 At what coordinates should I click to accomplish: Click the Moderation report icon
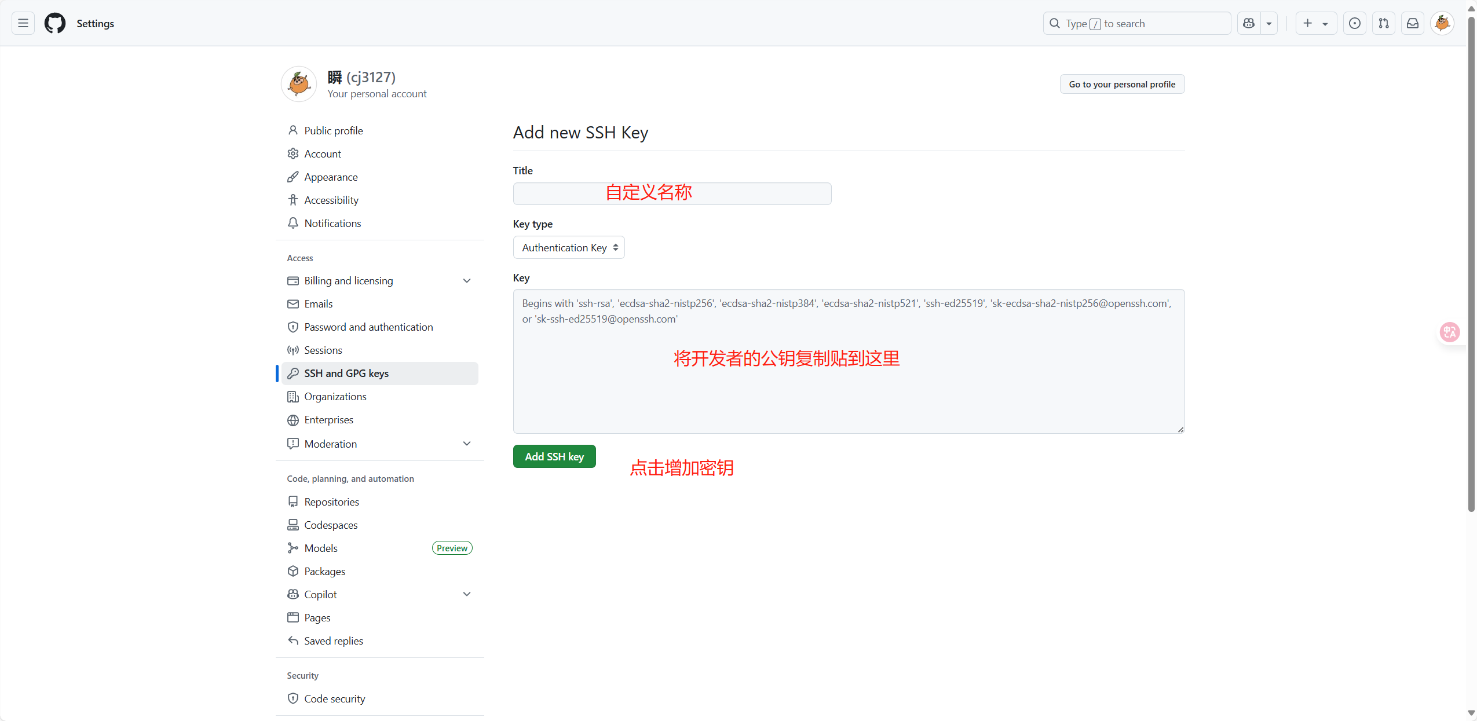(293, 444)
